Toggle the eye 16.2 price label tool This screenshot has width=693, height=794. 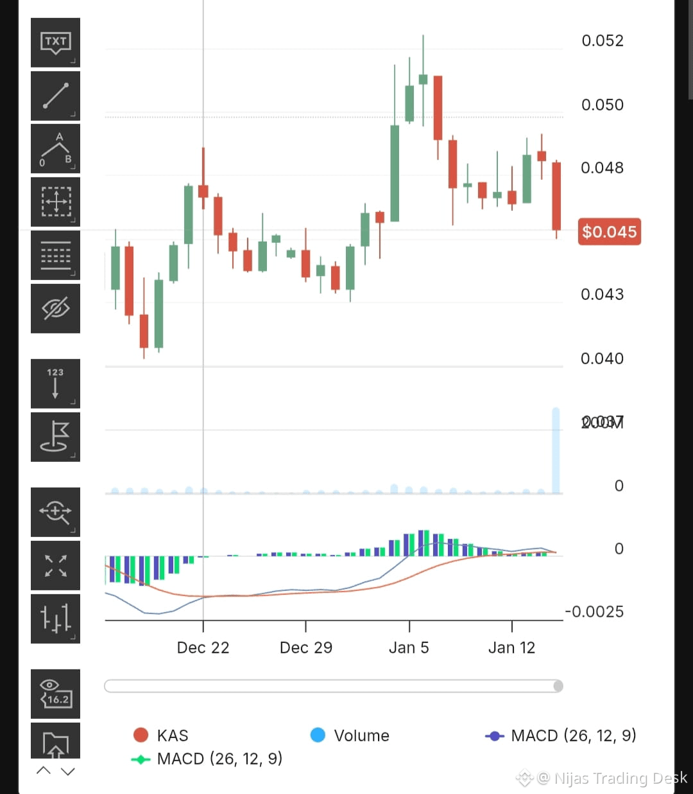pyautogui.click(x=55, y=694)
